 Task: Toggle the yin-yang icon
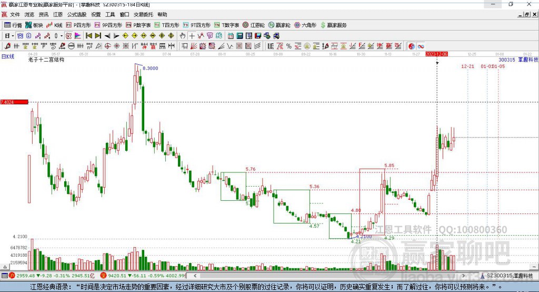tap(412, 46)
